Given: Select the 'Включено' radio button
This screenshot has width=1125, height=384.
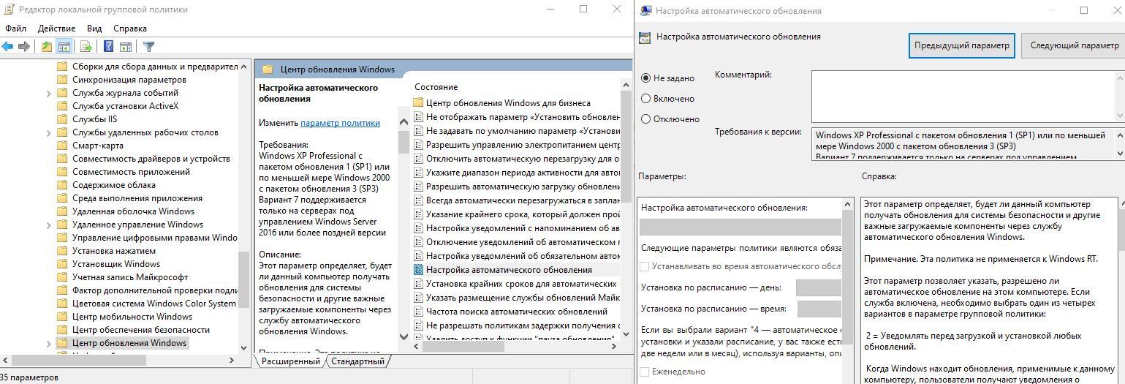Looking at the screenshot, I should tap(645, 99).
